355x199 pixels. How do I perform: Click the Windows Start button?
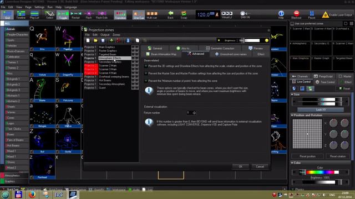5,195
